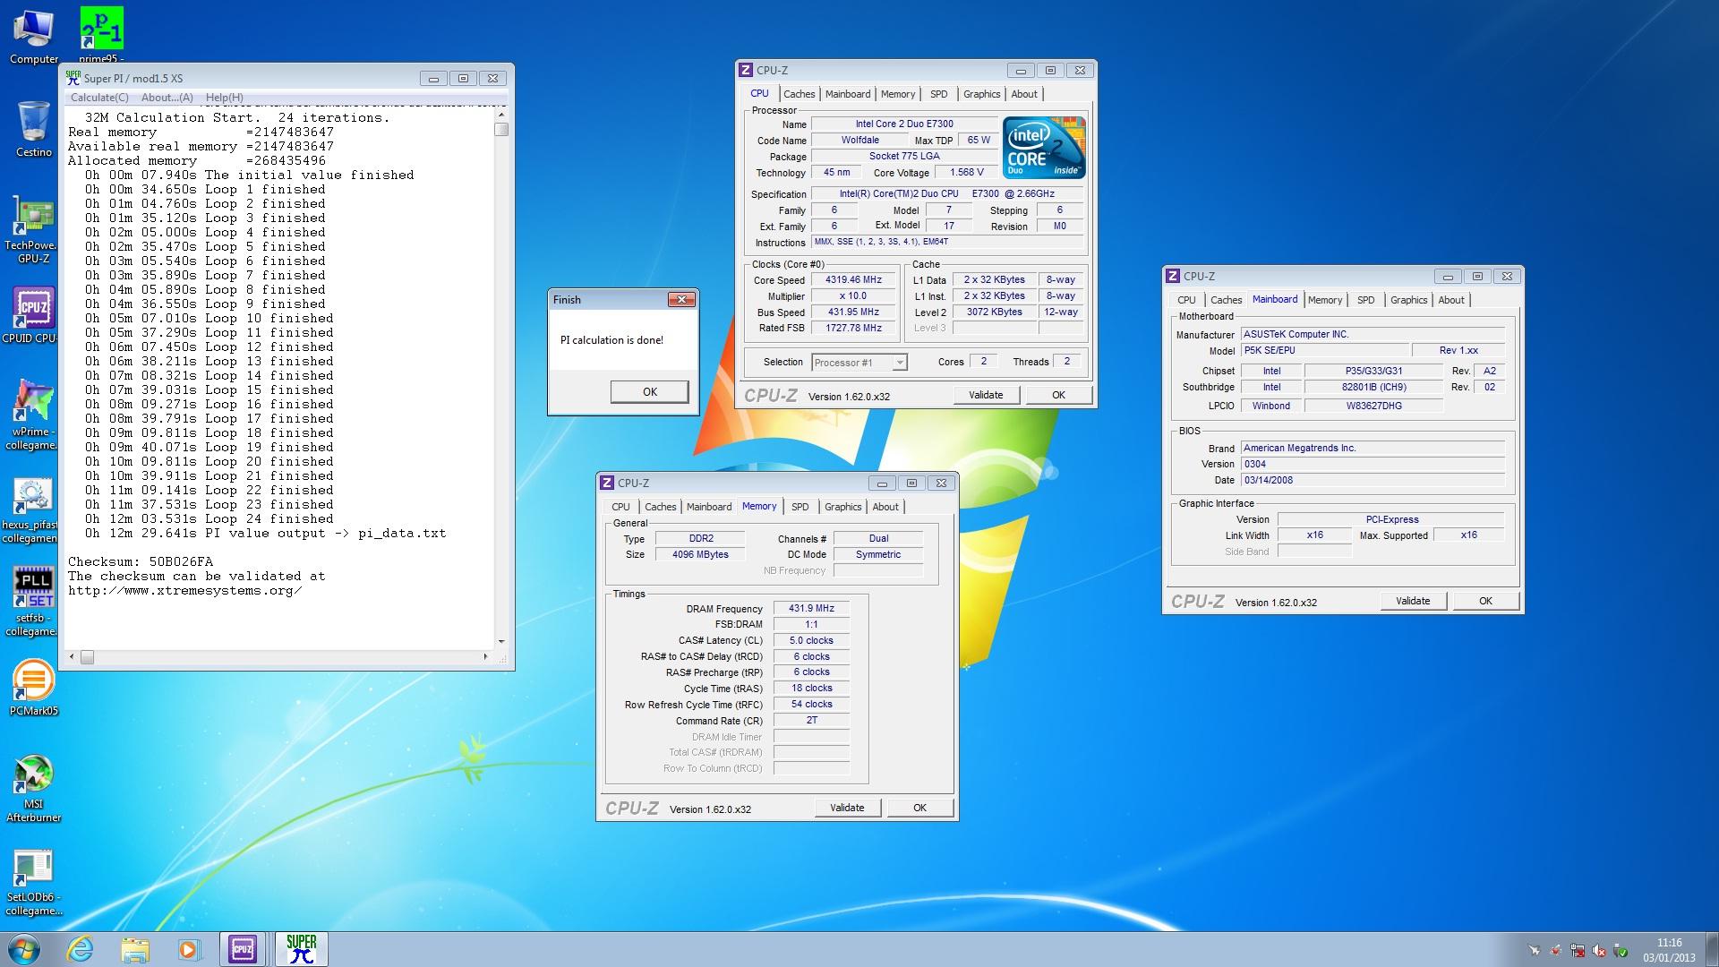Open the Cestino recycle bin icon

pos(34,128)
